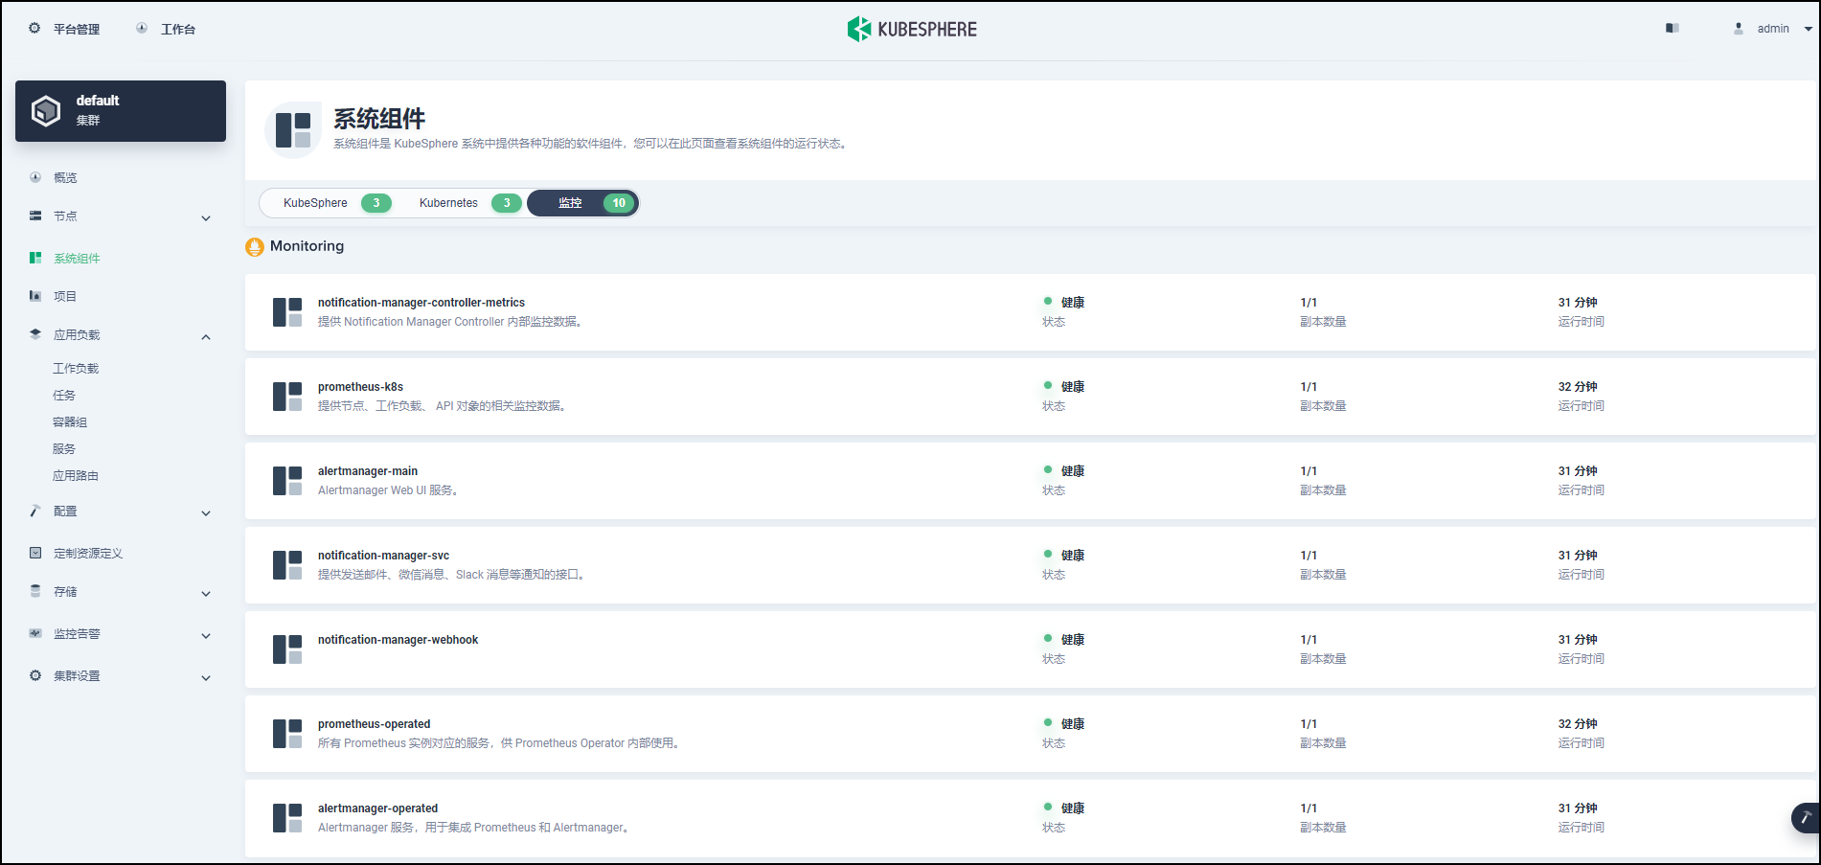Open 服务 services submenu item

pyautogui.click(x=64, y=448)
